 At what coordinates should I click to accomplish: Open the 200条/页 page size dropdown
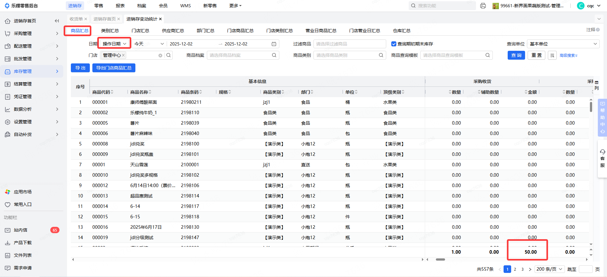(x=549, y=269)
